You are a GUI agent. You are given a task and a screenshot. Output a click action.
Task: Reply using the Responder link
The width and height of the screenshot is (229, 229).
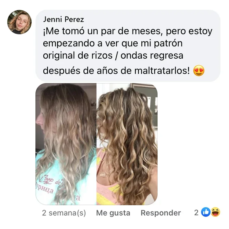pos(161,213)
